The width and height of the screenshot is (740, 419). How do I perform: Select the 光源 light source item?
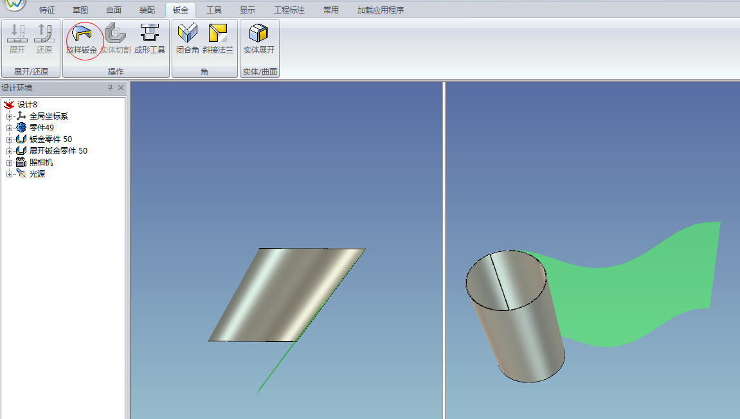point(37,174)
